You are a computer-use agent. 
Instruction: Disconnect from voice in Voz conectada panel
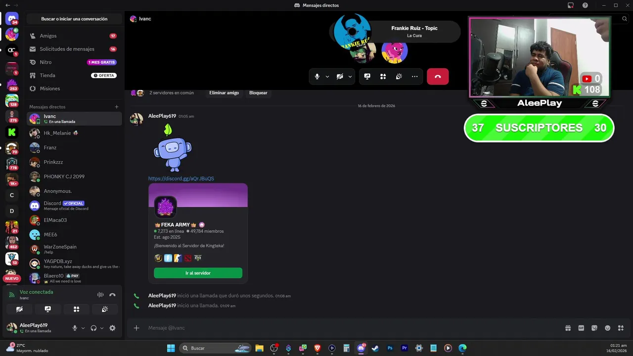click(112, 295)
